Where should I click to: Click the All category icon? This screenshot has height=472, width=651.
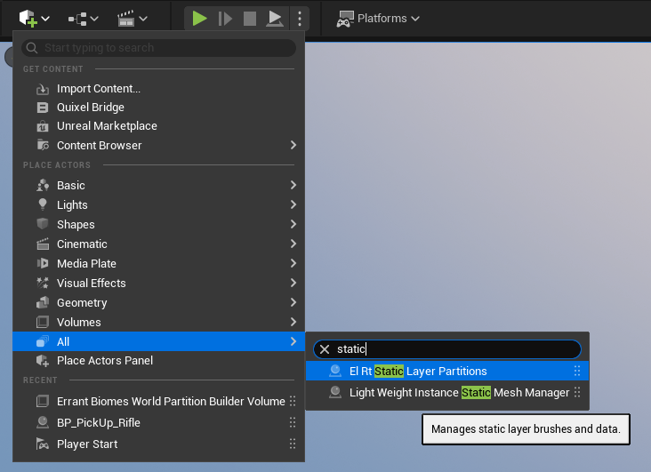(x=43, y=341)
